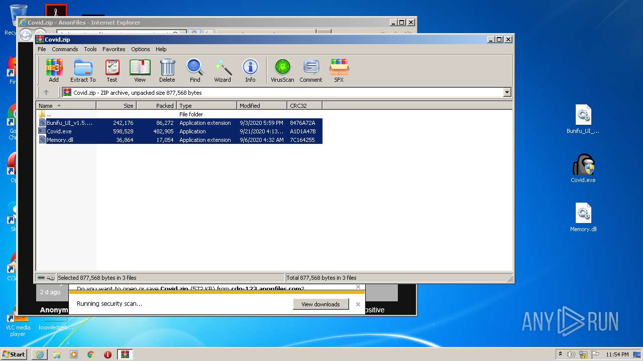Click the SFX toolbar icon
Image resolution: width=643 pixels, height=361 pixels.
[339, 70]
